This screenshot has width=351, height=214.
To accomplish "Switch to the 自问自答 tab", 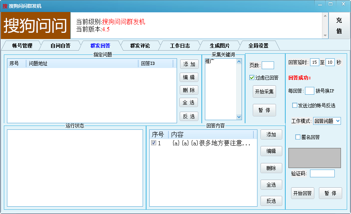I will pyautogui.click(x=60, y=46).
